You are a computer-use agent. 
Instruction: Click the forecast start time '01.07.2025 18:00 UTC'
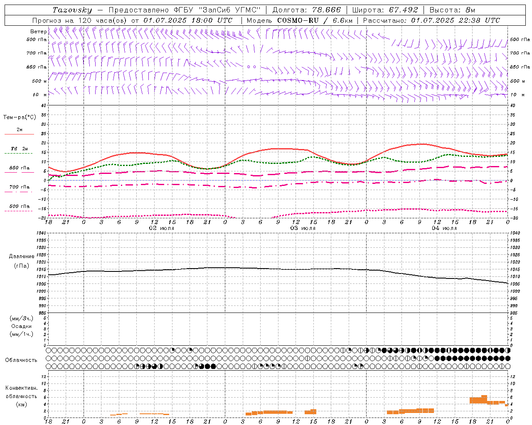point(188,20)
